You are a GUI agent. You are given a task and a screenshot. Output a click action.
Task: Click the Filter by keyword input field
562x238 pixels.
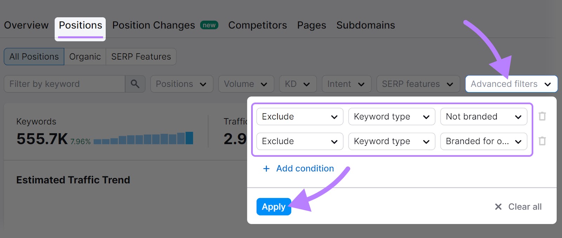click(x=64, y=84)
